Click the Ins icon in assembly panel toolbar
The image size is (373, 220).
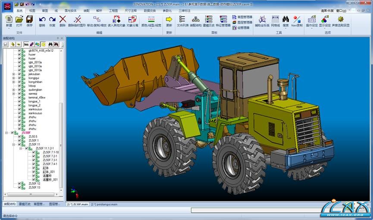[x=26, y=44]
